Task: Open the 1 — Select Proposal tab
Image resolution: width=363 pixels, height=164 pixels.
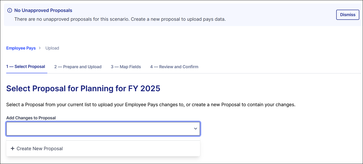Action: [26, 67]
